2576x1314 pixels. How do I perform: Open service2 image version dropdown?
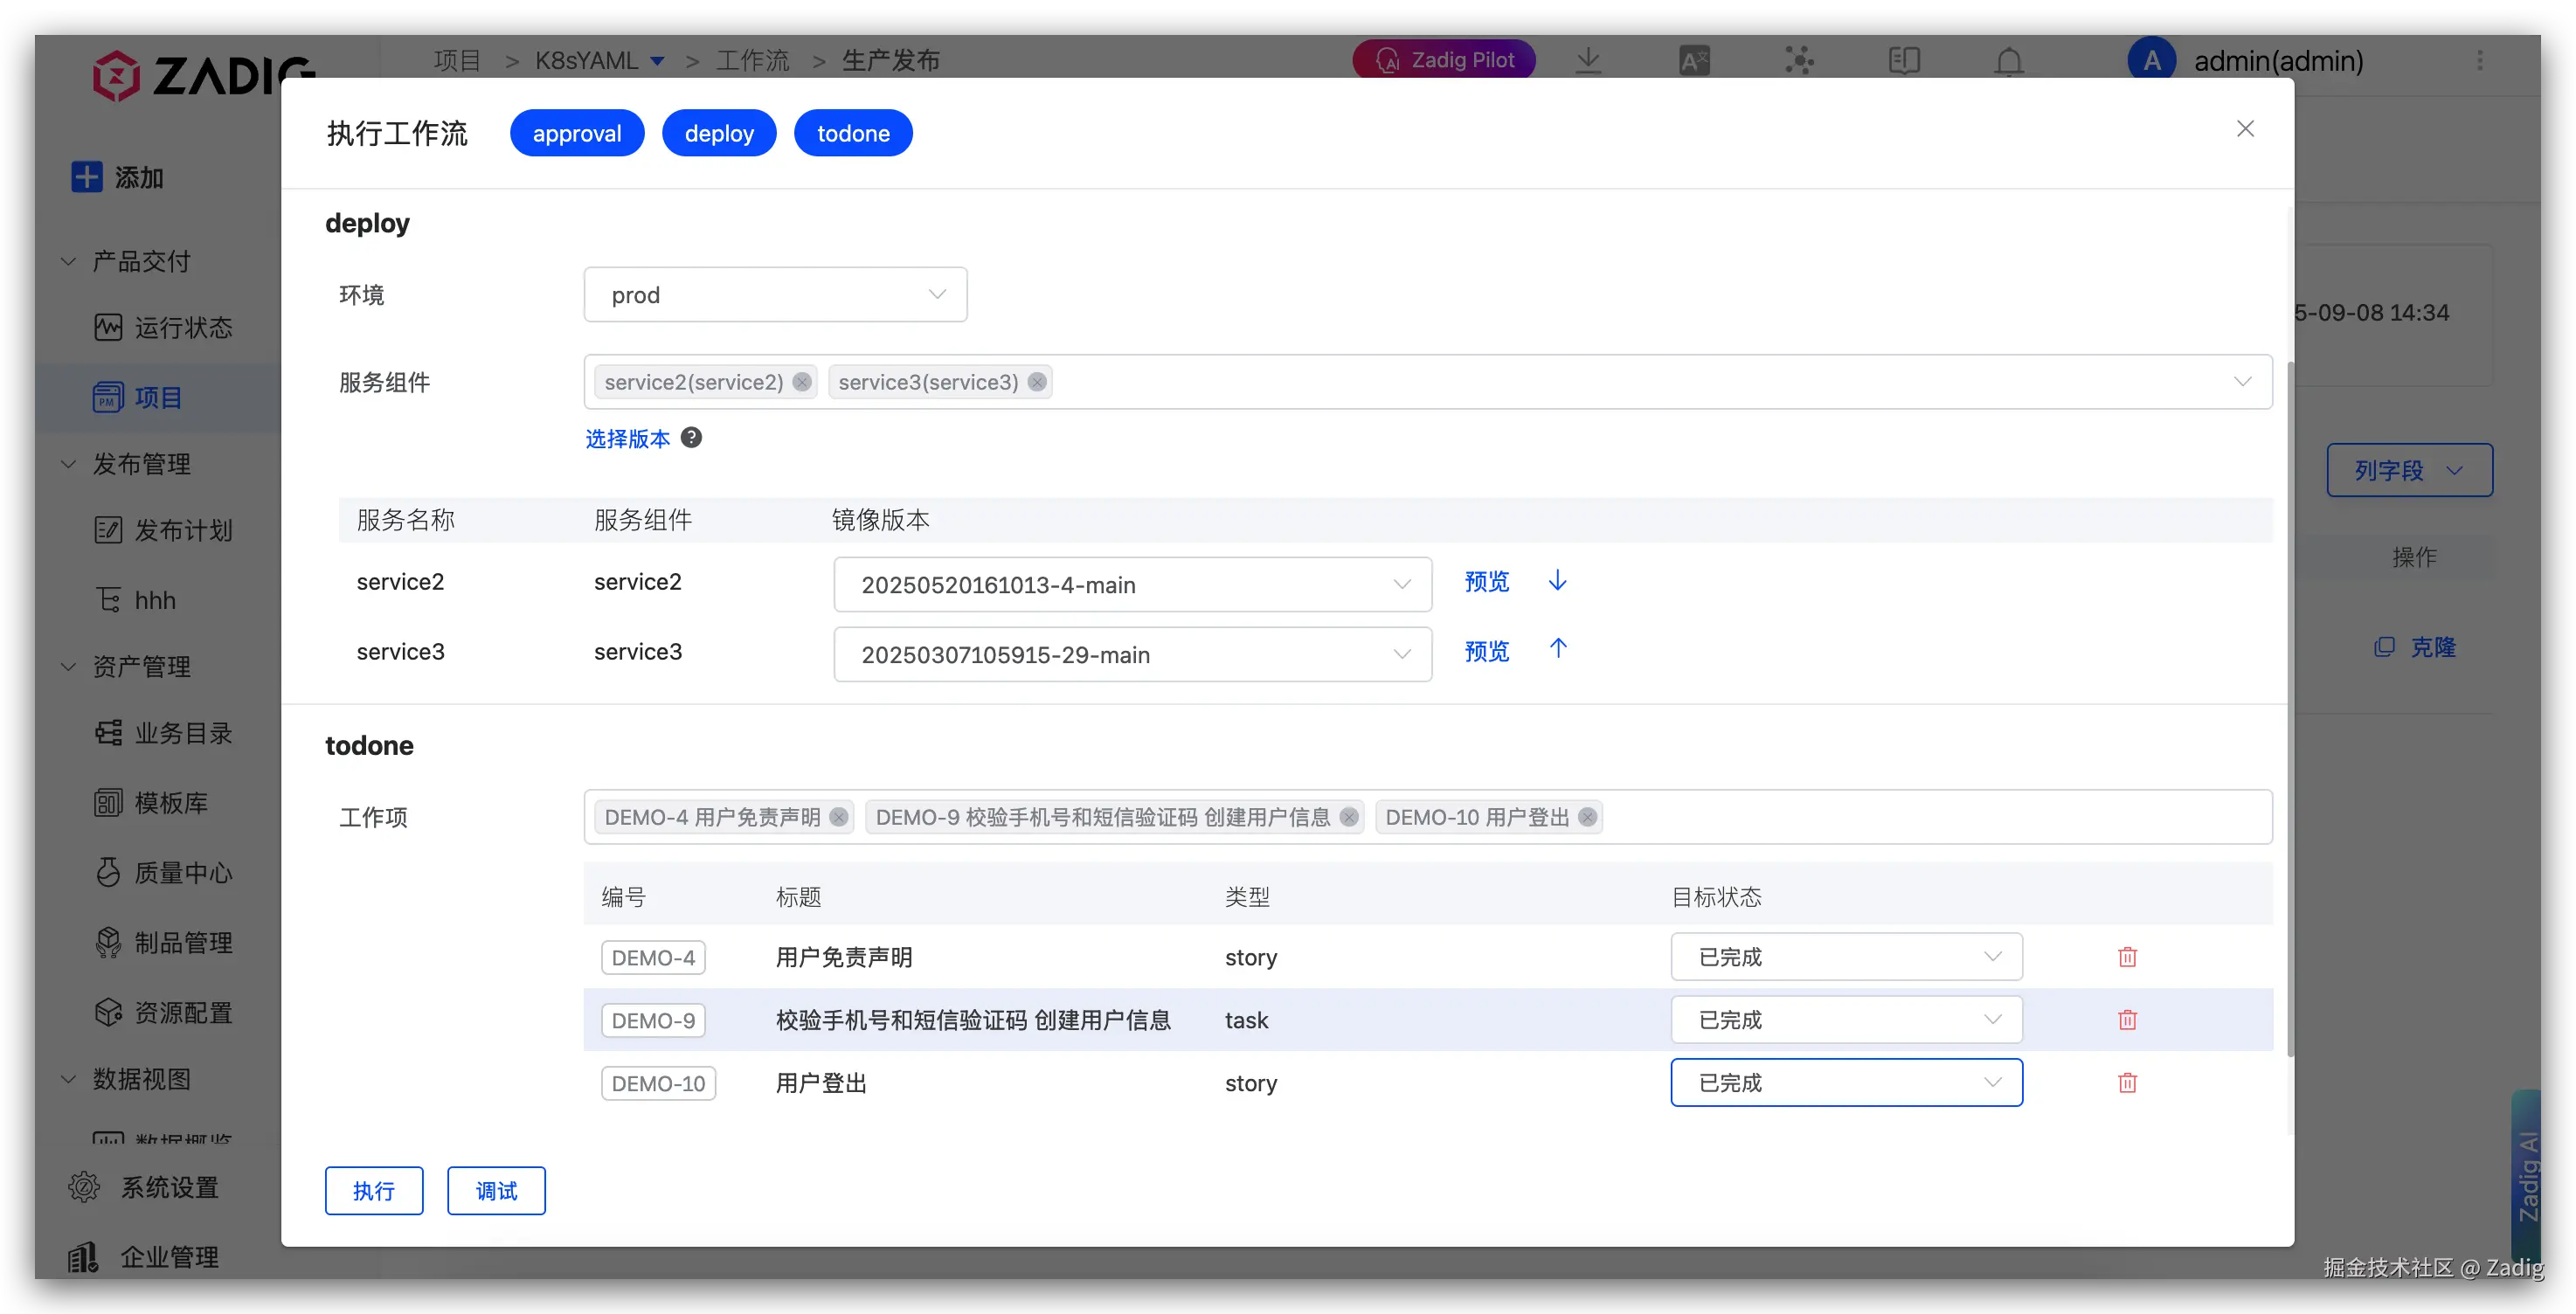tap(1132, 585)
